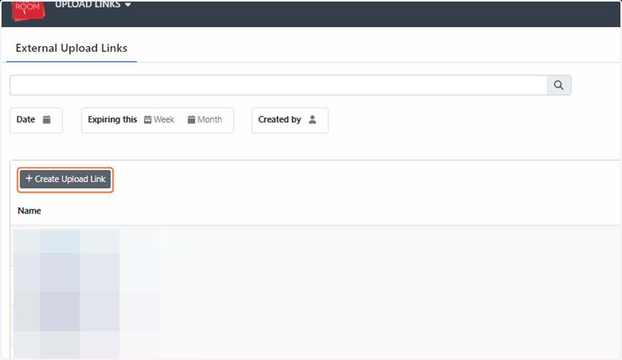Filter links expiring this Month
Viewport: 622px width, 360px height.
coord(205,119)
